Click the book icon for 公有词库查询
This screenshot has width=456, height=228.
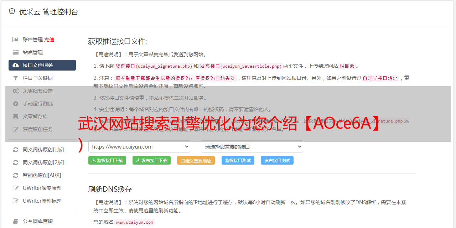pos(16,221)
